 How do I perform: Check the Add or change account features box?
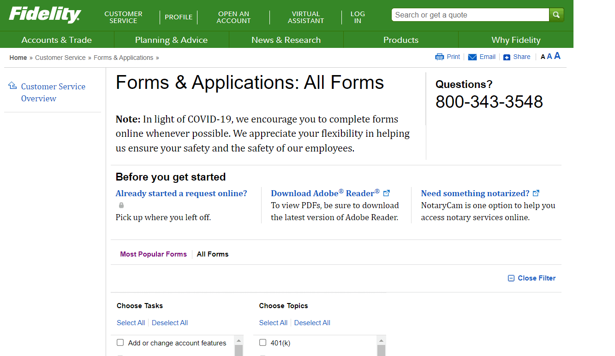(120, 343)
